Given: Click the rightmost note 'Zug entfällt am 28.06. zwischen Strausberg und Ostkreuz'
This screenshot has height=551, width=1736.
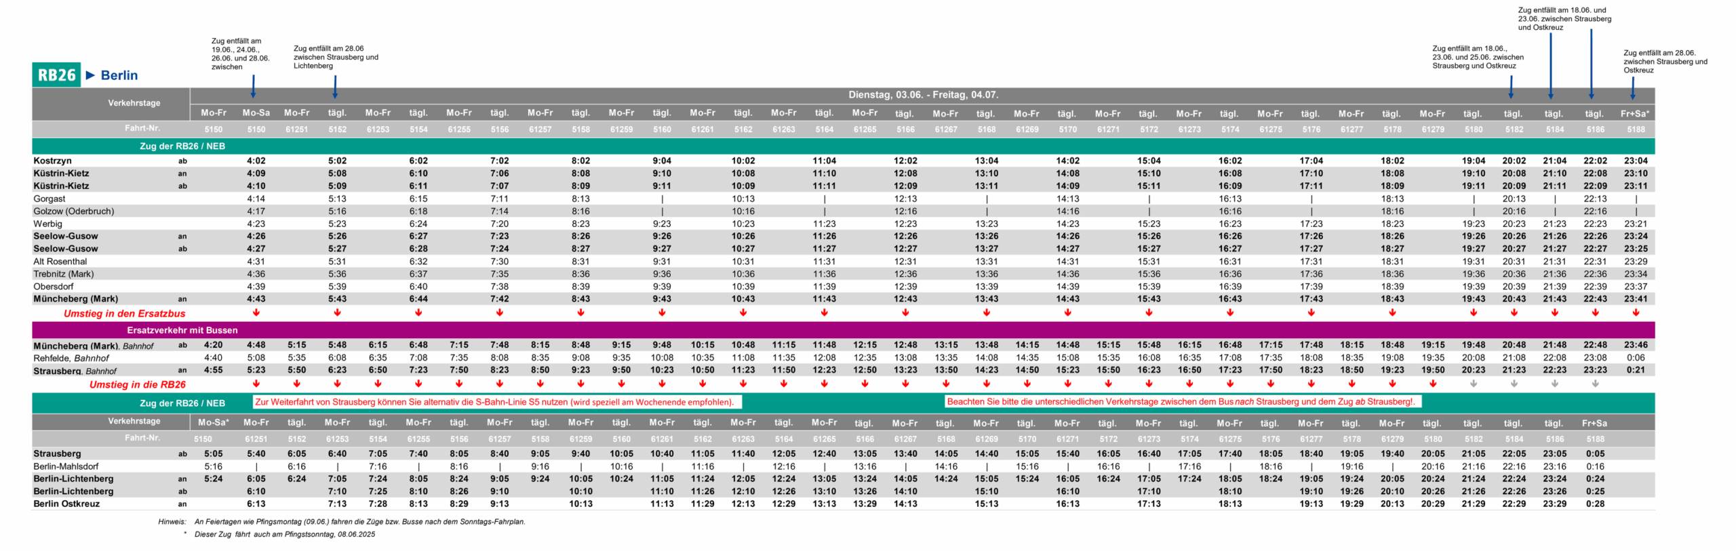Looking at the screenshot, I should click(x=1665, y=61).
